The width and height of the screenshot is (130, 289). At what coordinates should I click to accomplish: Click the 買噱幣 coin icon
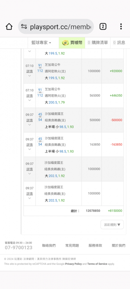click(x=65, y=43)
